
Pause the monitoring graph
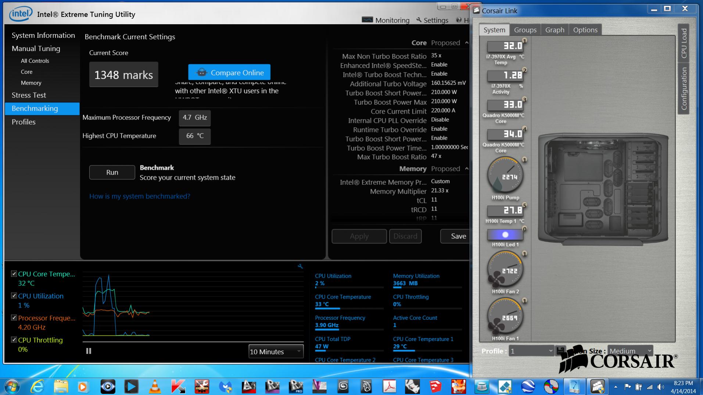click(x=89, y=351)
